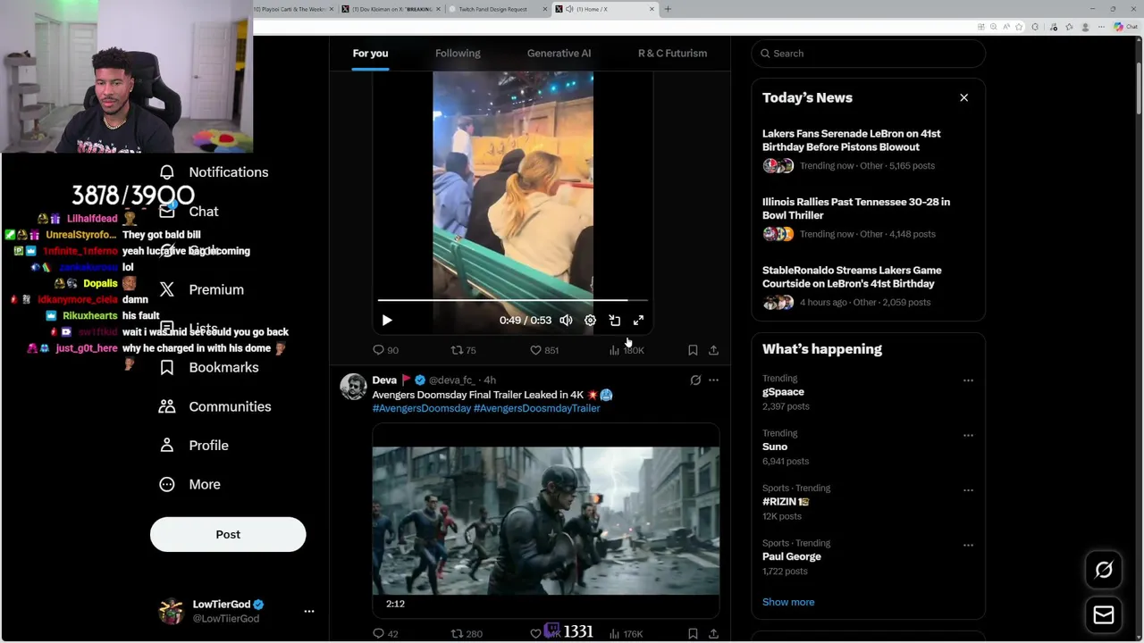Viewport: 1144px width, 643px height.
Task: Select Dov Kleiman on X browser tab
Action: (391, 9)
